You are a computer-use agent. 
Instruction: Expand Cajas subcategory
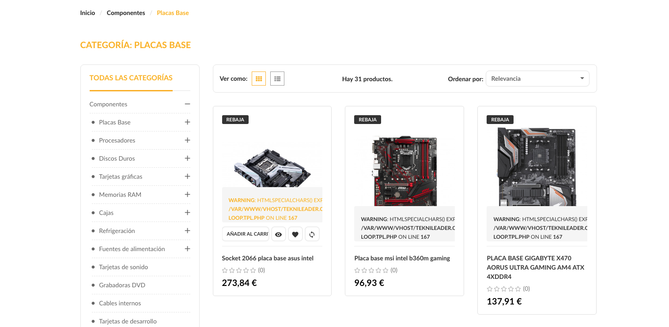tap(187, 213)
